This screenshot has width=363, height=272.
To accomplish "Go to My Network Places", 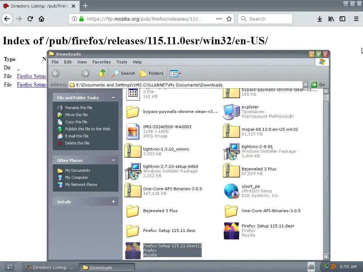I will (81, 185).
